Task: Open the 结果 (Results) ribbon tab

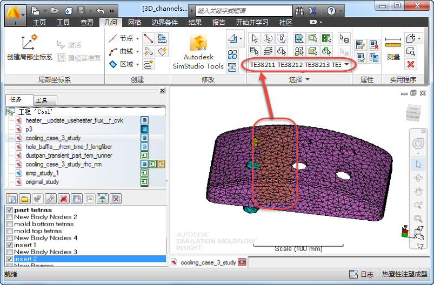Action: (x=195, y=22)
